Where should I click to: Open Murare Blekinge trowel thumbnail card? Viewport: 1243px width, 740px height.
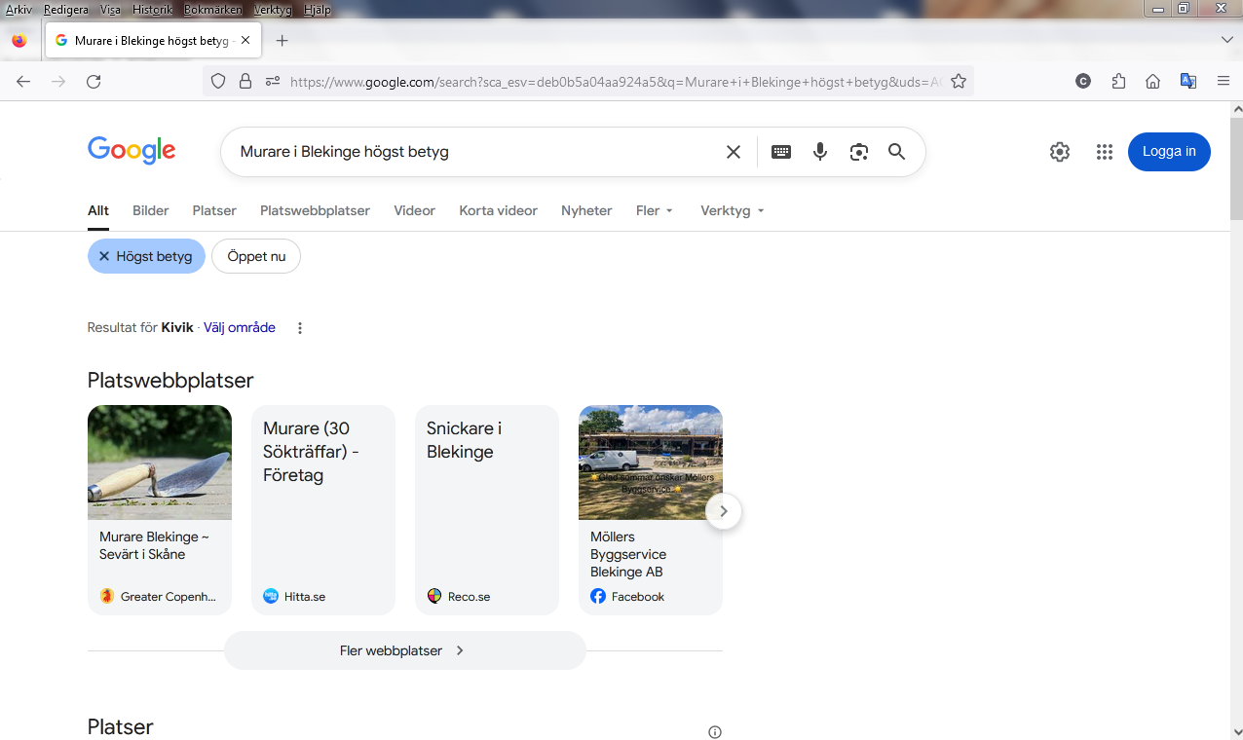160,462
